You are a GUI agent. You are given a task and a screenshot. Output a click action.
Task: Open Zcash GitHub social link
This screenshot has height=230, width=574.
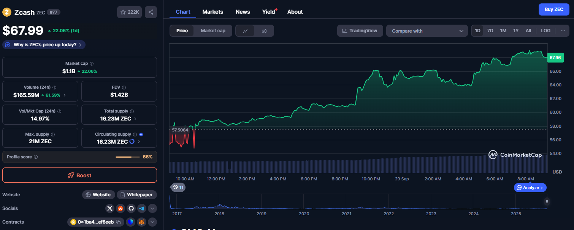coord(131,208)
